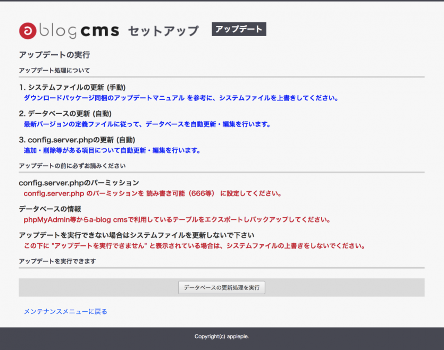444x350 pixels.
Task: Click the データベースの情報 heading
Action: [x=50, y=209]
